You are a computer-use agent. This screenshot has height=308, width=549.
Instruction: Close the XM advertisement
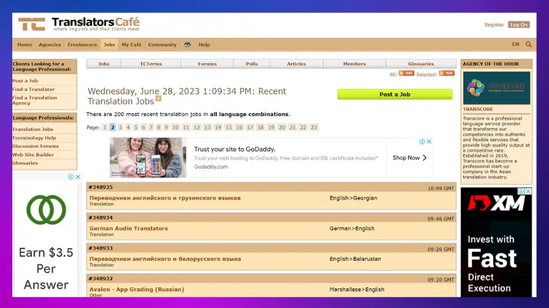point(528,191)
